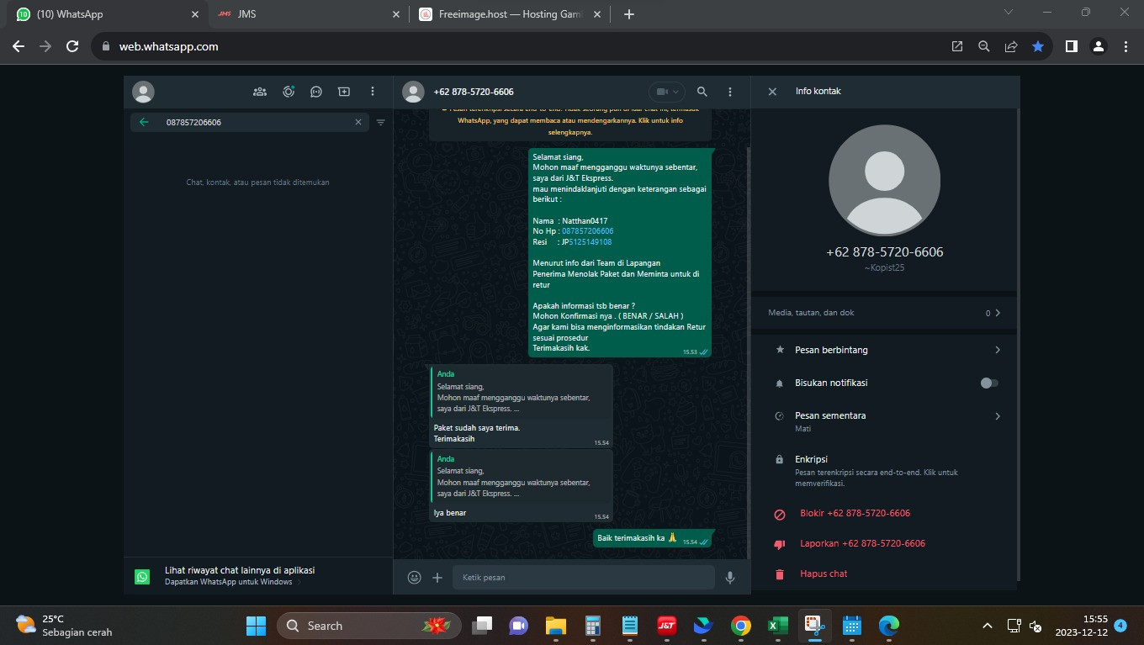
Task: Jump to quoted message above 'Paket sudah saya terima'
Action: click(x=521, y=392)
